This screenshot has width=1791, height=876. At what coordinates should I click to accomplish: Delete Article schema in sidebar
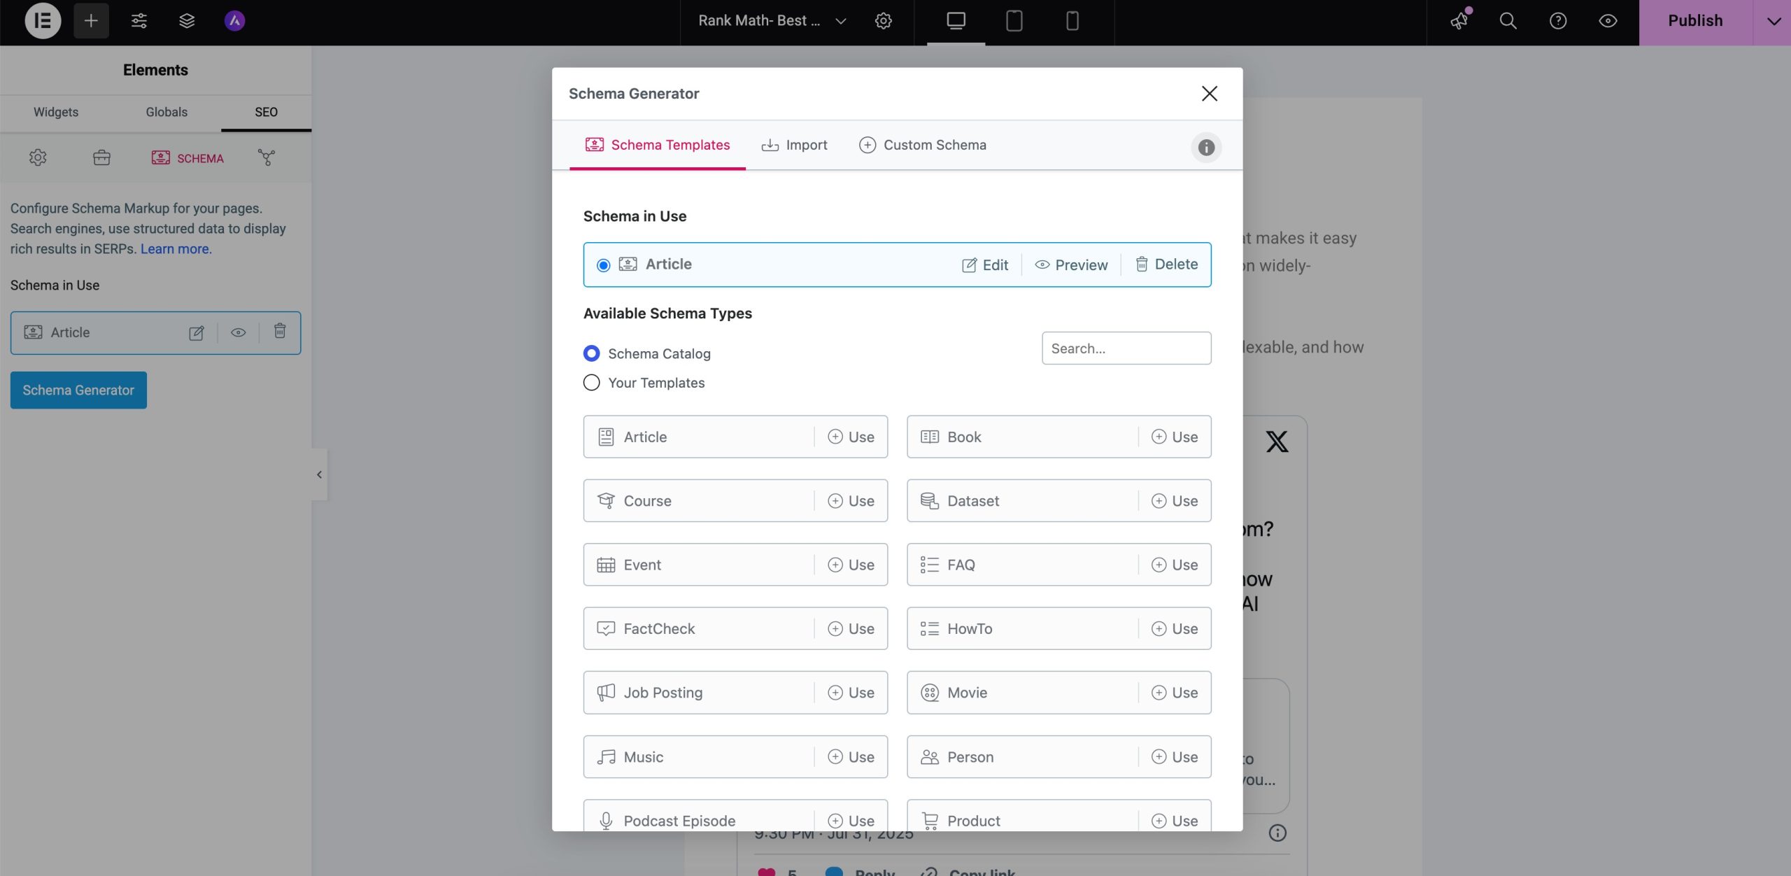coord(280,332)
